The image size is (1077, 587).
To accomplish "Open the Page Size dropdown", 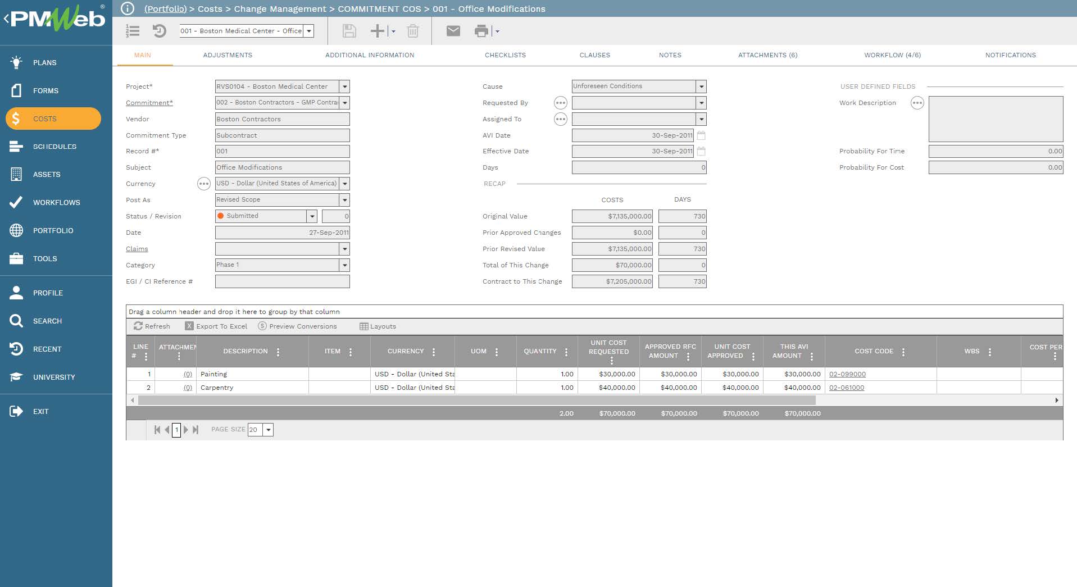I will pos(269,430).
